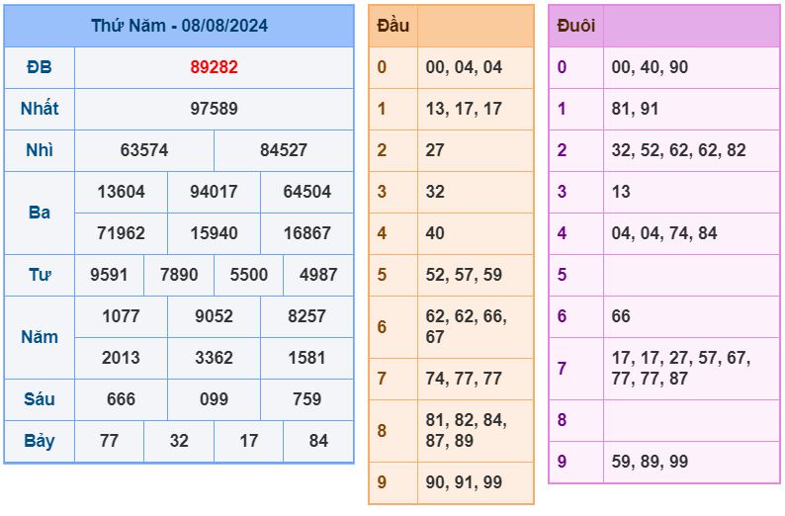Select second prize number 84527
The width and height of the screenshot is (785, 516).
tap(284, 150)
